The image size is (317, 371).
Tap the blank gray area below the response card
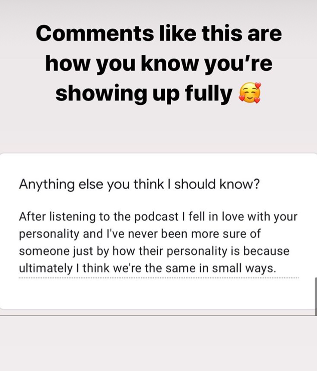click(x=158, y=343)
